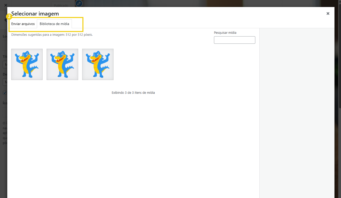Click the yellow step 2 badge
341x198 pixels.
pos(9,17)
